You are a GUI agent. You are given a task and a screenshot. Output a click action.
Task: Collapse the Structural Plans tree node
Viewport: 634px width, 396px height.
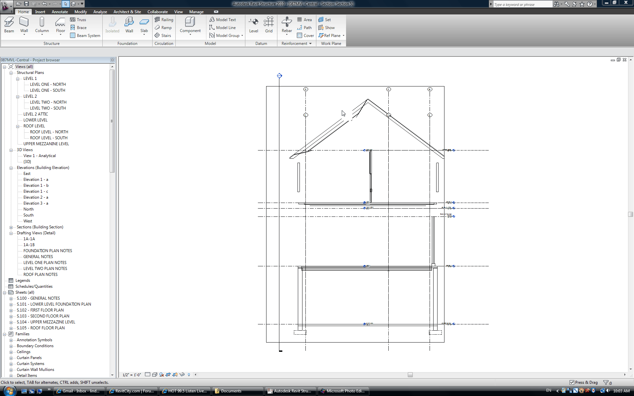11,73
